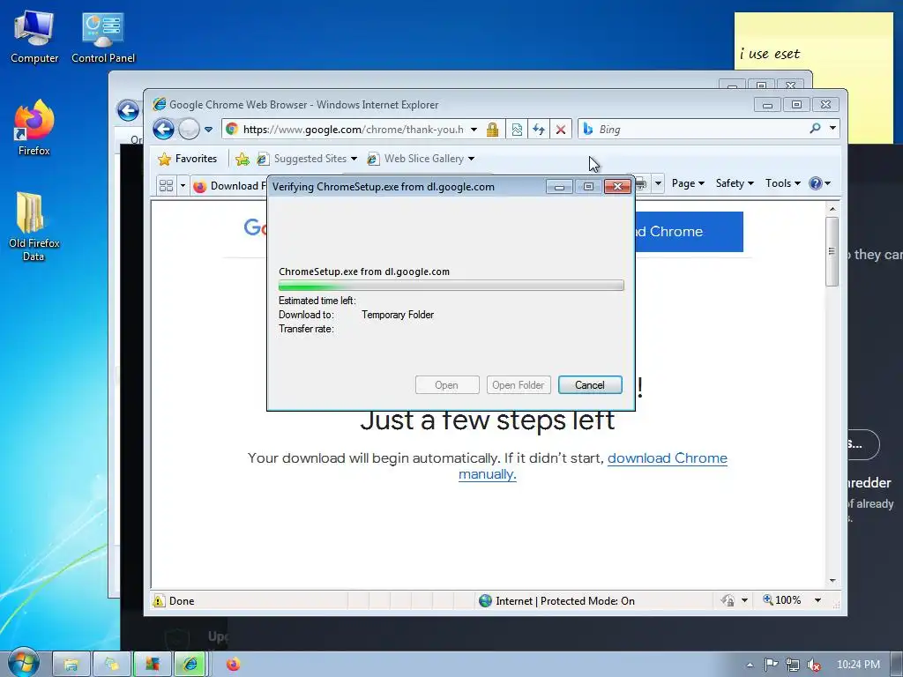
Task: Click the 100% zoom level button
Action: pyautogui.click(x=781, y=599)
